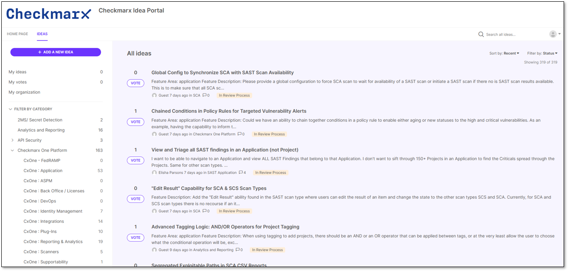Open the user avatar icon
Image resolution: width=568 pixels, height=271 pixels.
(553, 34)
